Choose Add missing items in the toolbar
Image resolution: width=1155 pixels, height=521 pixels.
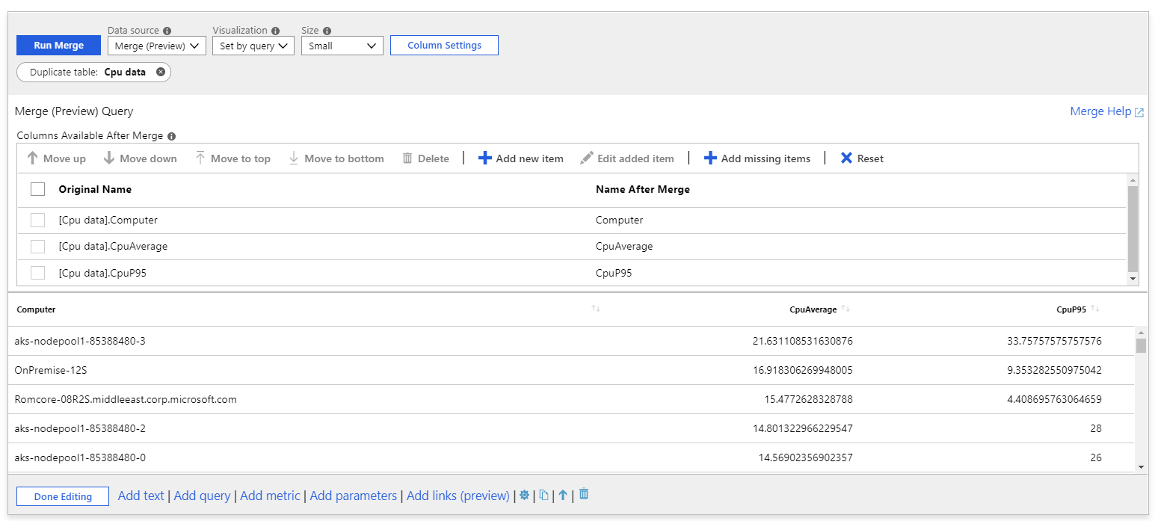[757, 158]
